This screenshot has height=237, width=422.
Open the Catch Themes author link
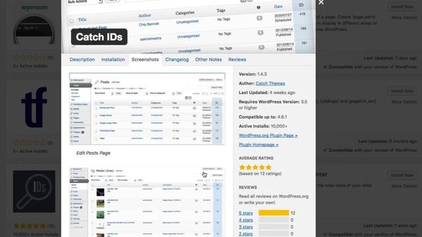click(x=270, y=84)
